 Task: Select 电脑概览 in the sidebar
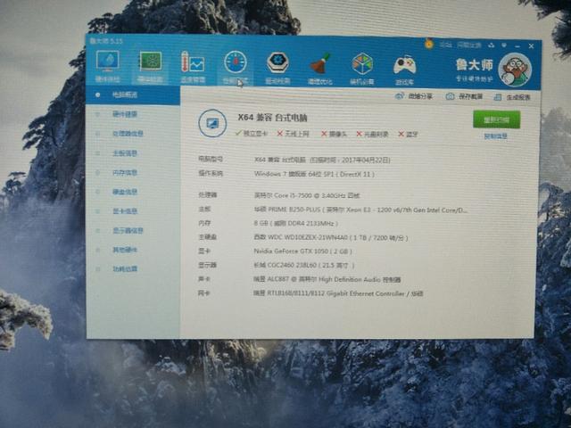coord(133,95)
